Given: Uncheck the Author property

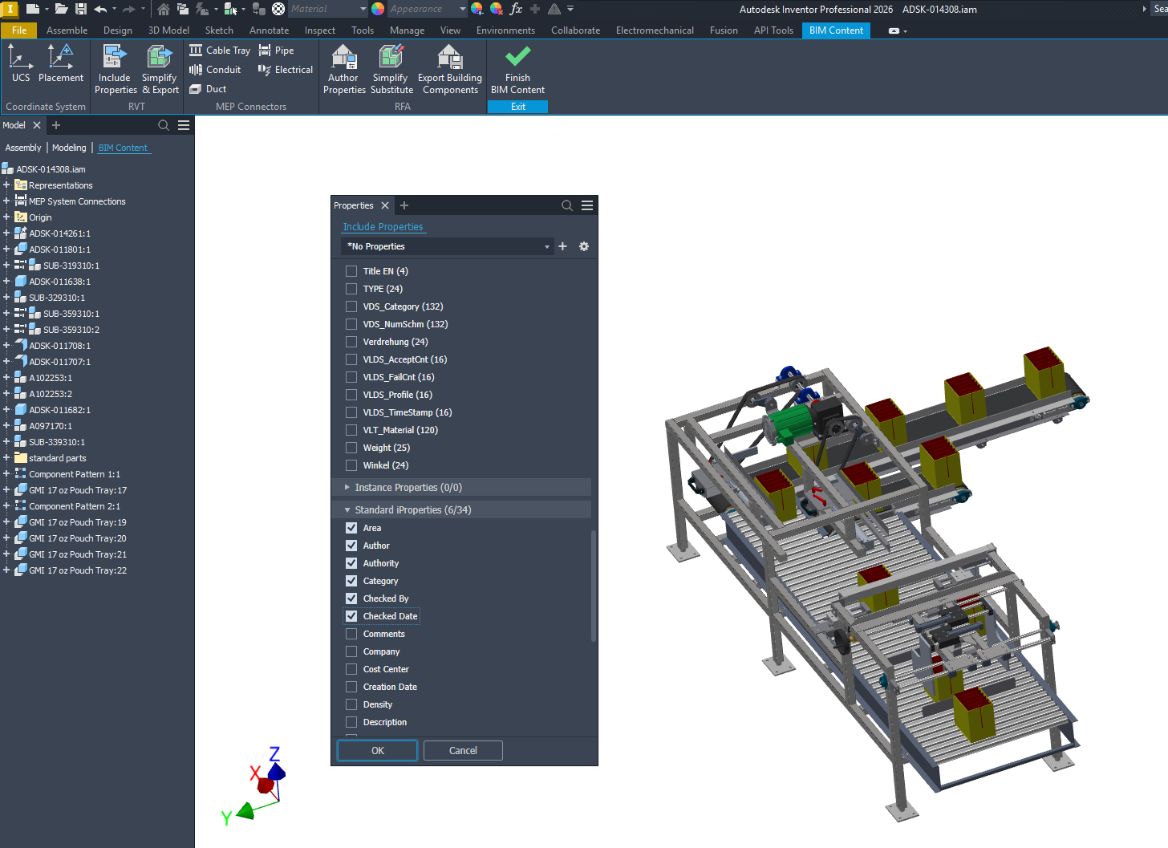Looking at the screenshot, I should click(351, 546).
